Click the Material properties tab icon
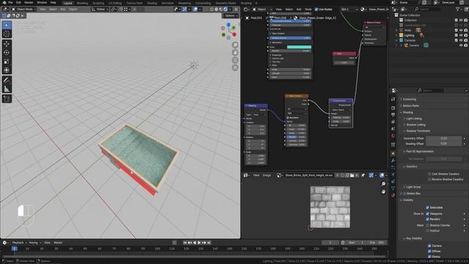This screenshot has width=469, height=264. click(x=393, y=195)
